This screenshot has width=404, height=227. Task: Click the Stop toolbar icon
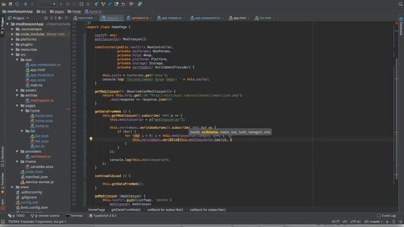(88, 4)
